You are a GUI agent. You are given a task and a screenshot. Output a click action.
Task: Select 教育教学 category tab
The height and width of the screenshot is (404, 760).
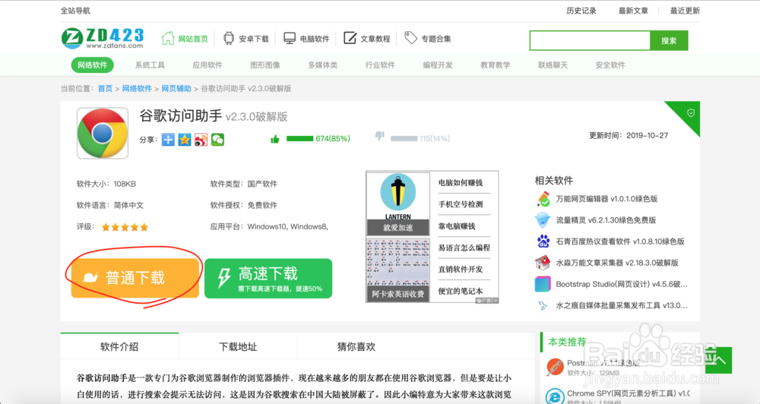coord(496,65)
